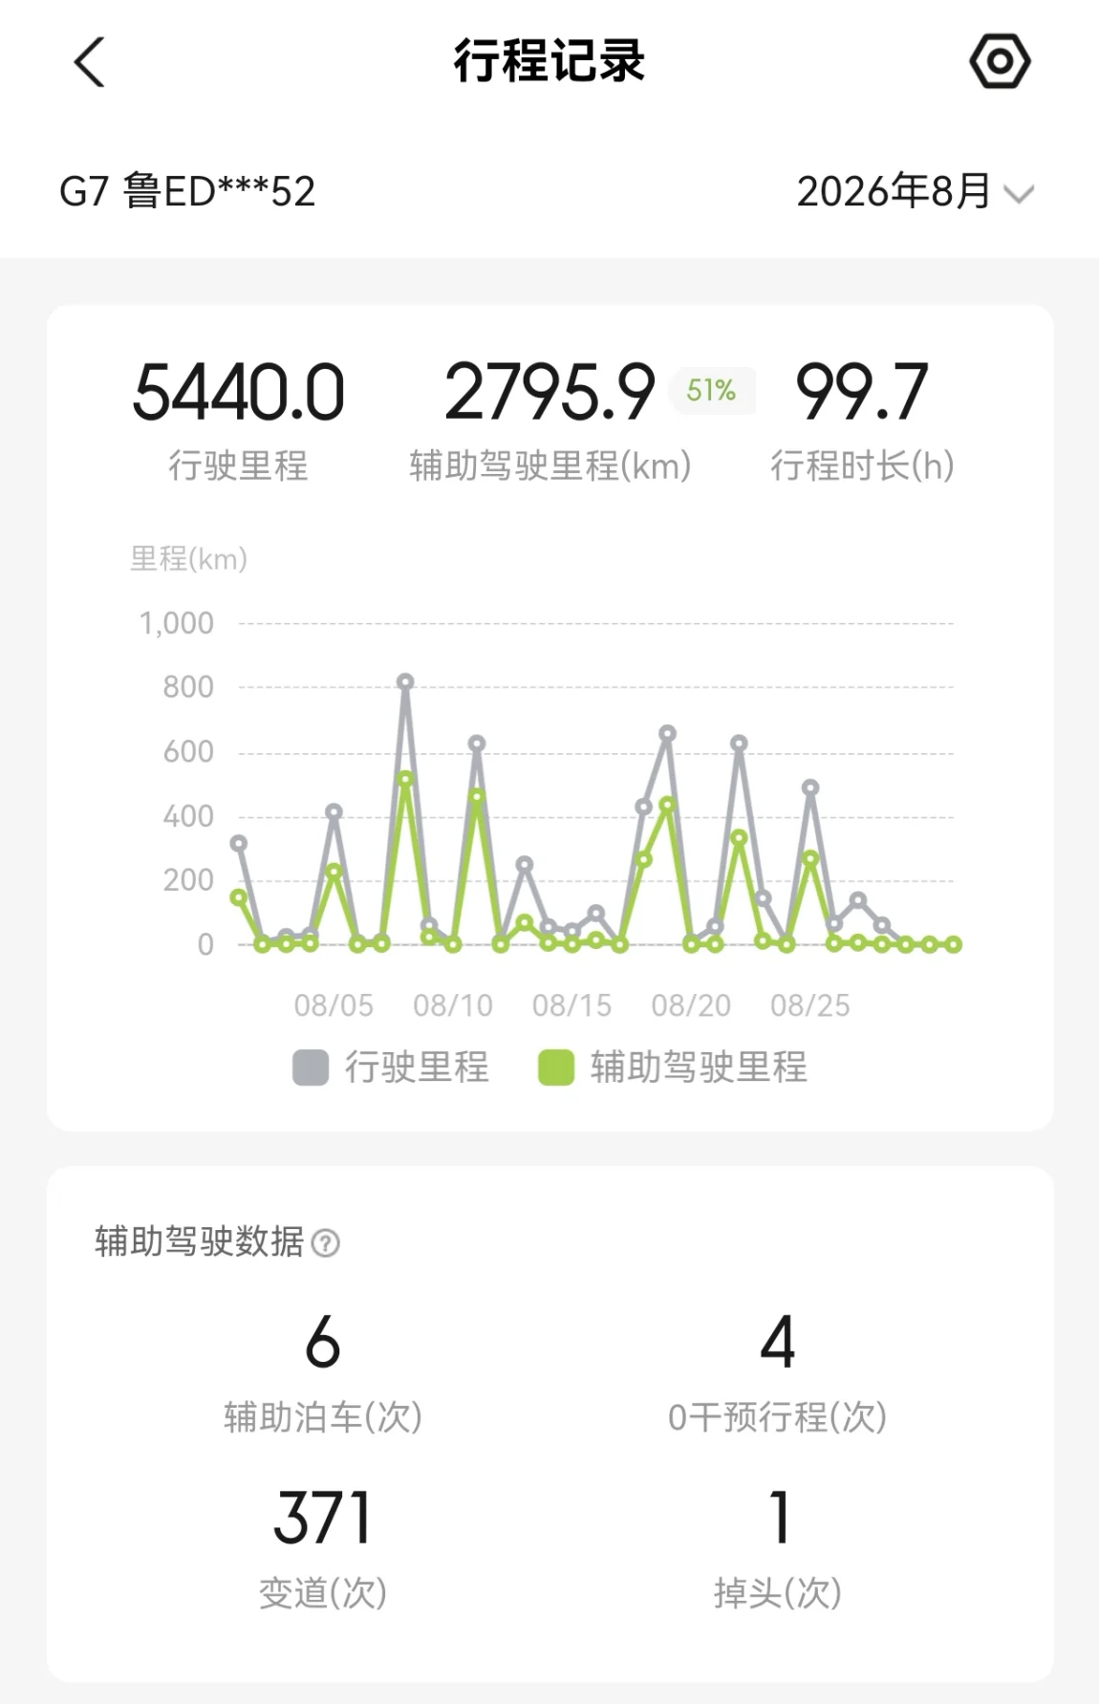Viewport: 1099px width, 1704px height.
Task: Tap the 辅助泊车 count of 6
Action: click(x=323, y=1342)
